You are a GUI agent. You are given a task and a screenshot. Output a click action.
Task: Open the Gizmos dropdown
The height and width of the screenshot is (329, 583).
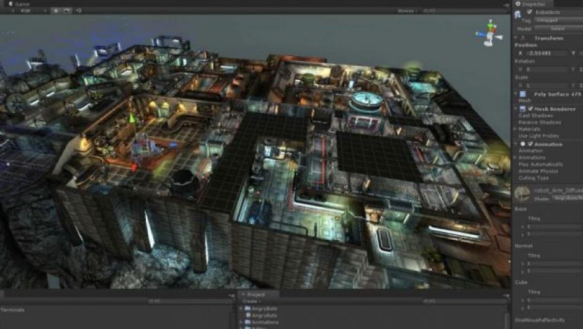[x=407, y=11]
